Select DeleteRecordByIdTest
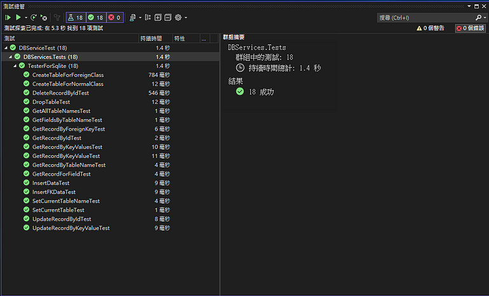 click(x=60, y=93)
